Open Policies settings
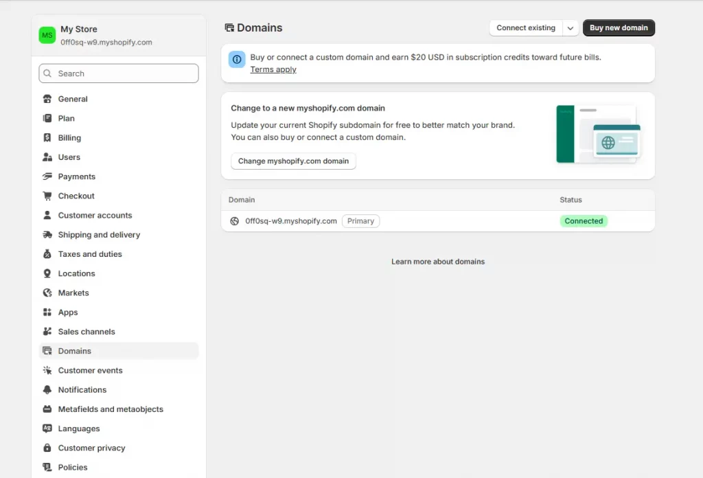Screen dimensions: 703x478 click(119, 467)
